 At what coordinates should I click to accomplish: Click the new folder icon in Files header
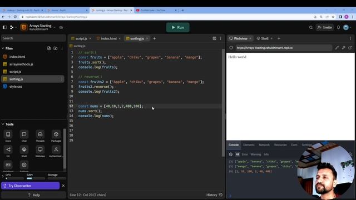click(x=56, y=48)
